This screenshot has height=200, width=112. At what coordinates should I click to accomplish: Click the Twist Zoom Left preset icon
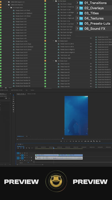(x=59, y=55)
